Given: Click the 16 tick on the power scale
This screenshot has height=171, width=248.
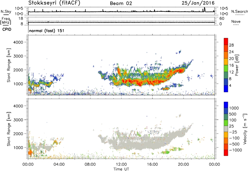Looking at the screenshot, I should point(231,65).
